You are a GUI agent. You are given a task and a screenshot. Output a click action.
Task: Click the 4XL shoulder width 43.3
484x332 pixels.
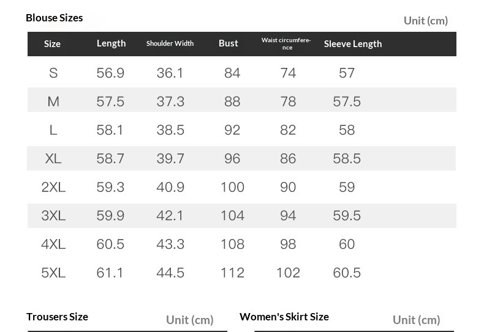pyautogui.click(x=170, y=244)
